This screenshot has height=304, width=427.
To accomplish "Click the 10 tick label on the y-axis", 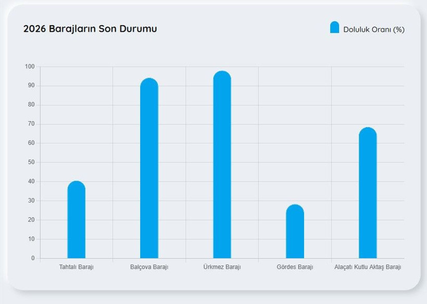I will [31, 239].
